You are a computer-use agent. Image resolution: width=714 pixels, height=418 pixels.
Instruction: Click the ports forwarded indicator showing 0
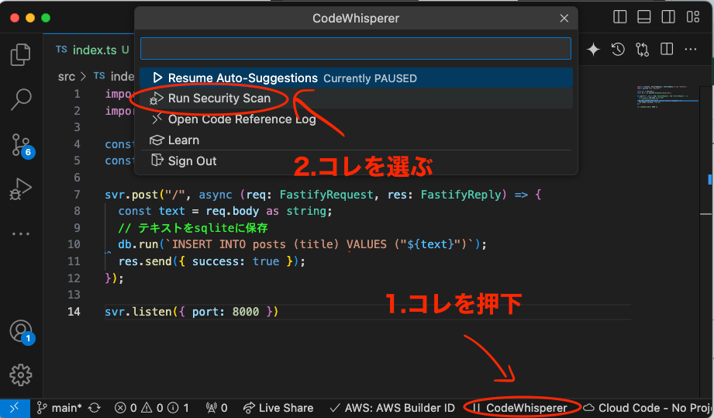tap(216, 408)
